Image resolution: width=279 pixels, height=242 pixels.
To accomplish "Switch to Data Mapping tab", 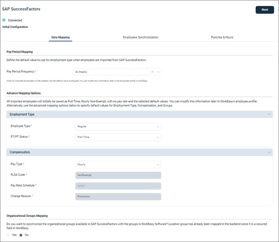I will pyautogui.click(x=60, y=37).
